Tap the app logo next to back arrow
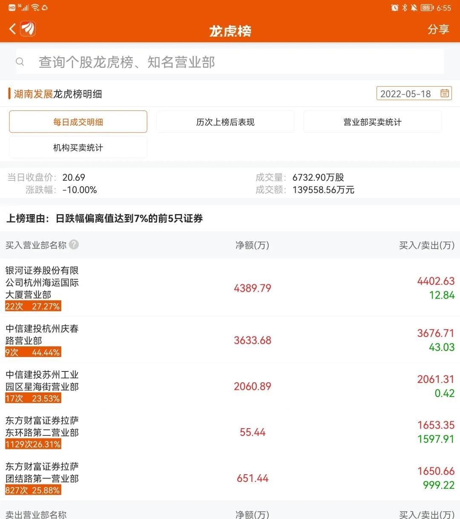 click(28, 29)
